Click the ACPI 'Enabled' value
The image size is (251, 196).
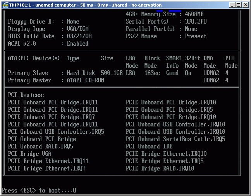pos(77,44)
